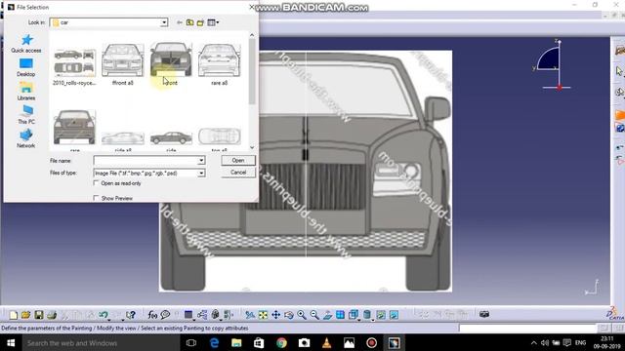Click the Create Multi-View icon
This screenshot has width=625, height=351.
click(x=340, y=315)
